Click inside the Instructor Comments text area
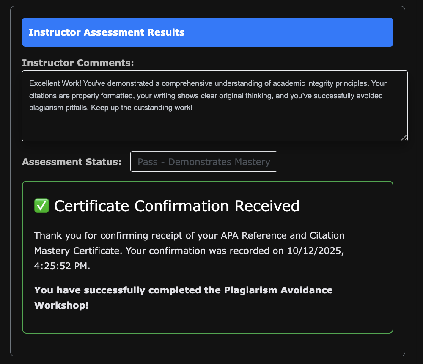The width and height of the screenshot is (423, 364). (214, 125)
